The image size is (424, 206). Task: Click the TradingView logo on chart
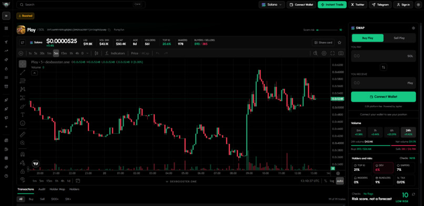pos(36,164)
